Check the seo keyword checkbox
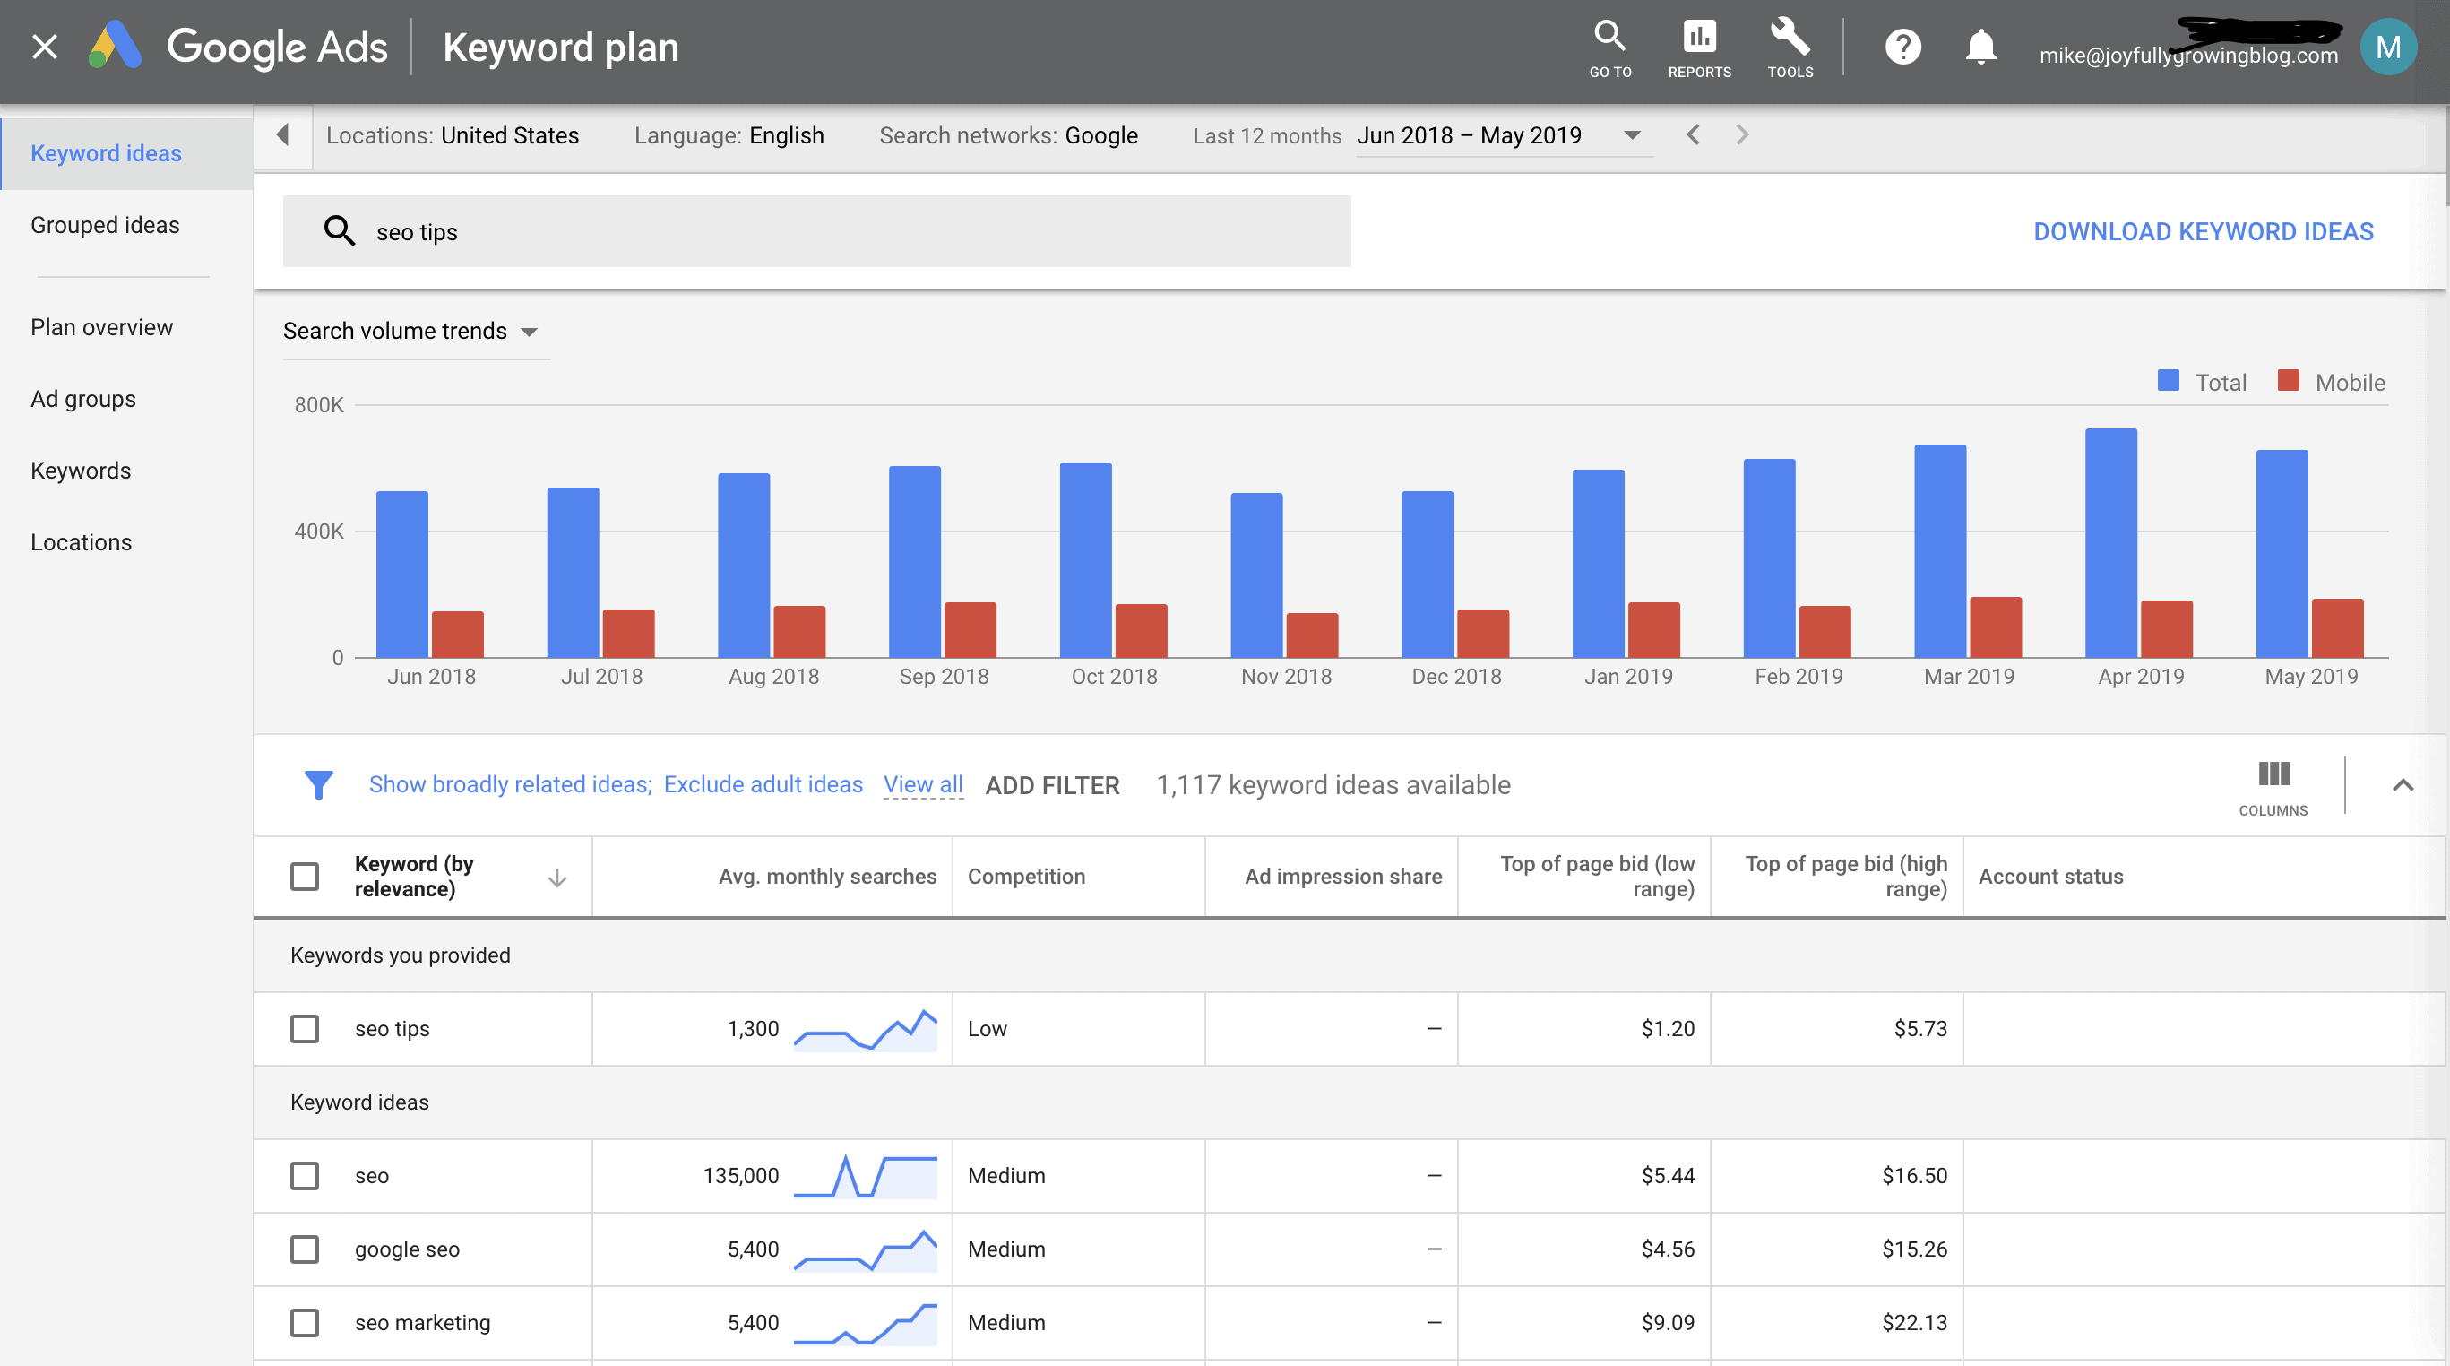The image size is (2450, 1366). 305,1176
